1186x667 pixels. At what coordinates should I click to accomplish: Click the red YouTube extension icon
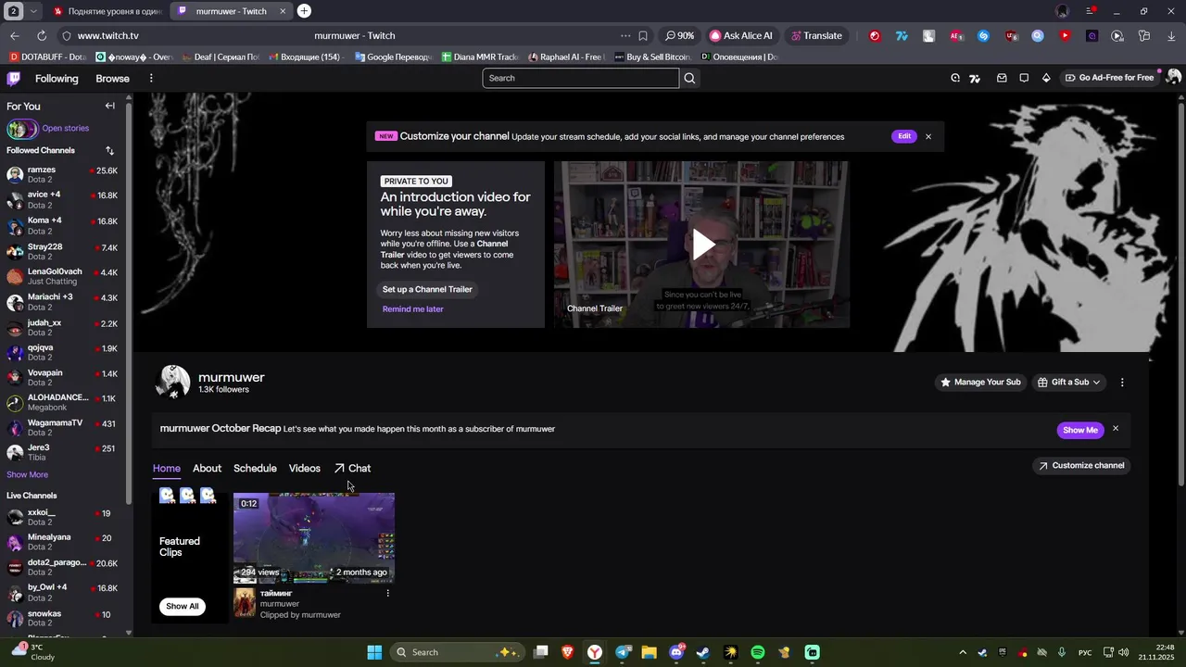click(1065, 36)
